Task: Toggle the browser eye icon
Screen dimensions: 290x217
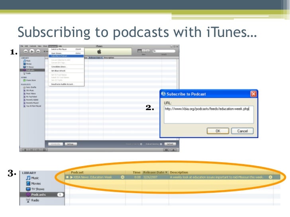Action: [x=166, y=150]
